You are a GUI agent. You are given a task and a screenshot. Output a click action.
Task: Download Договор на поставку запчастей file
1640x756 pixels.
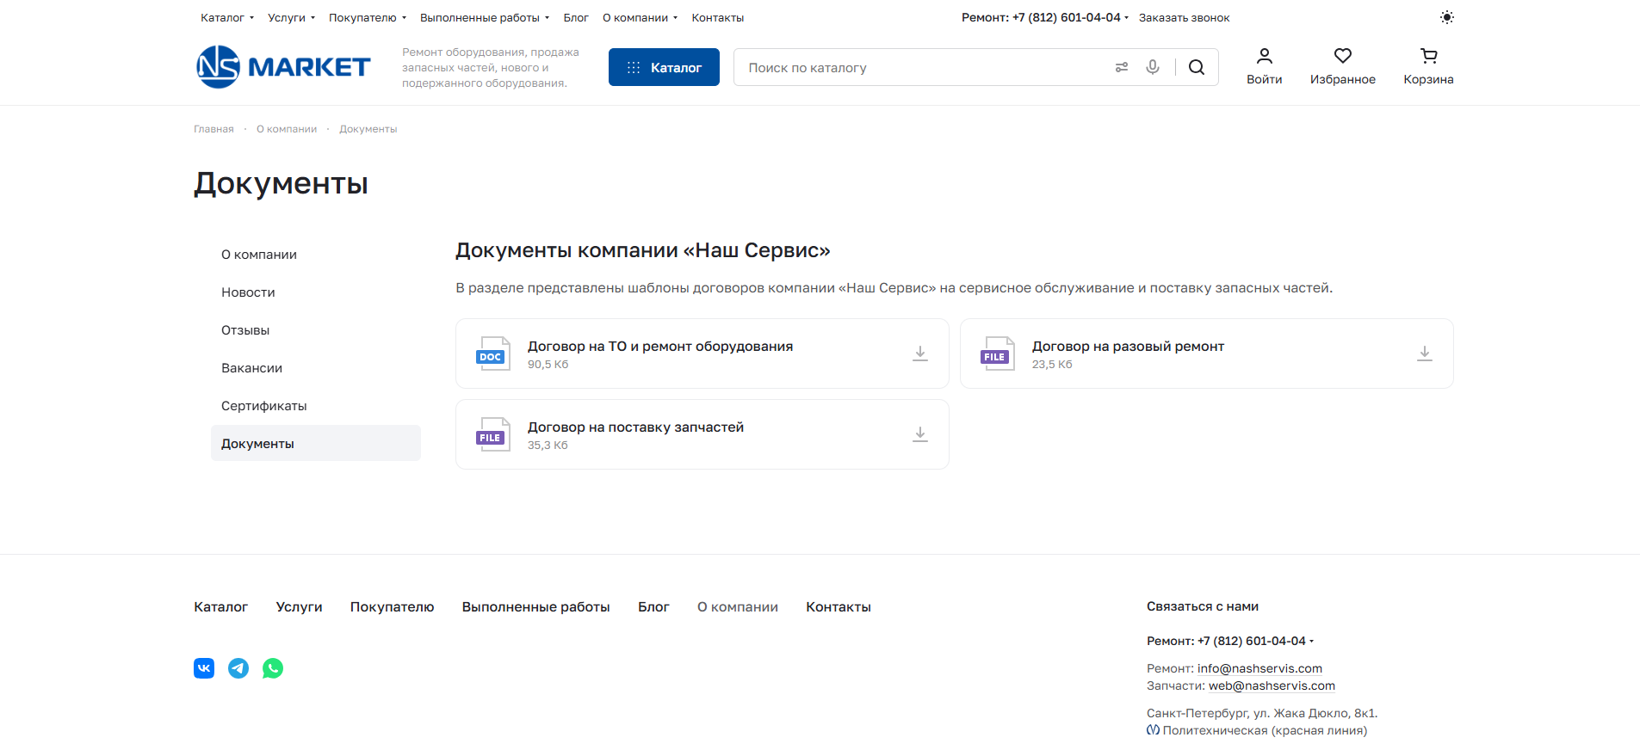coord(920,434)
